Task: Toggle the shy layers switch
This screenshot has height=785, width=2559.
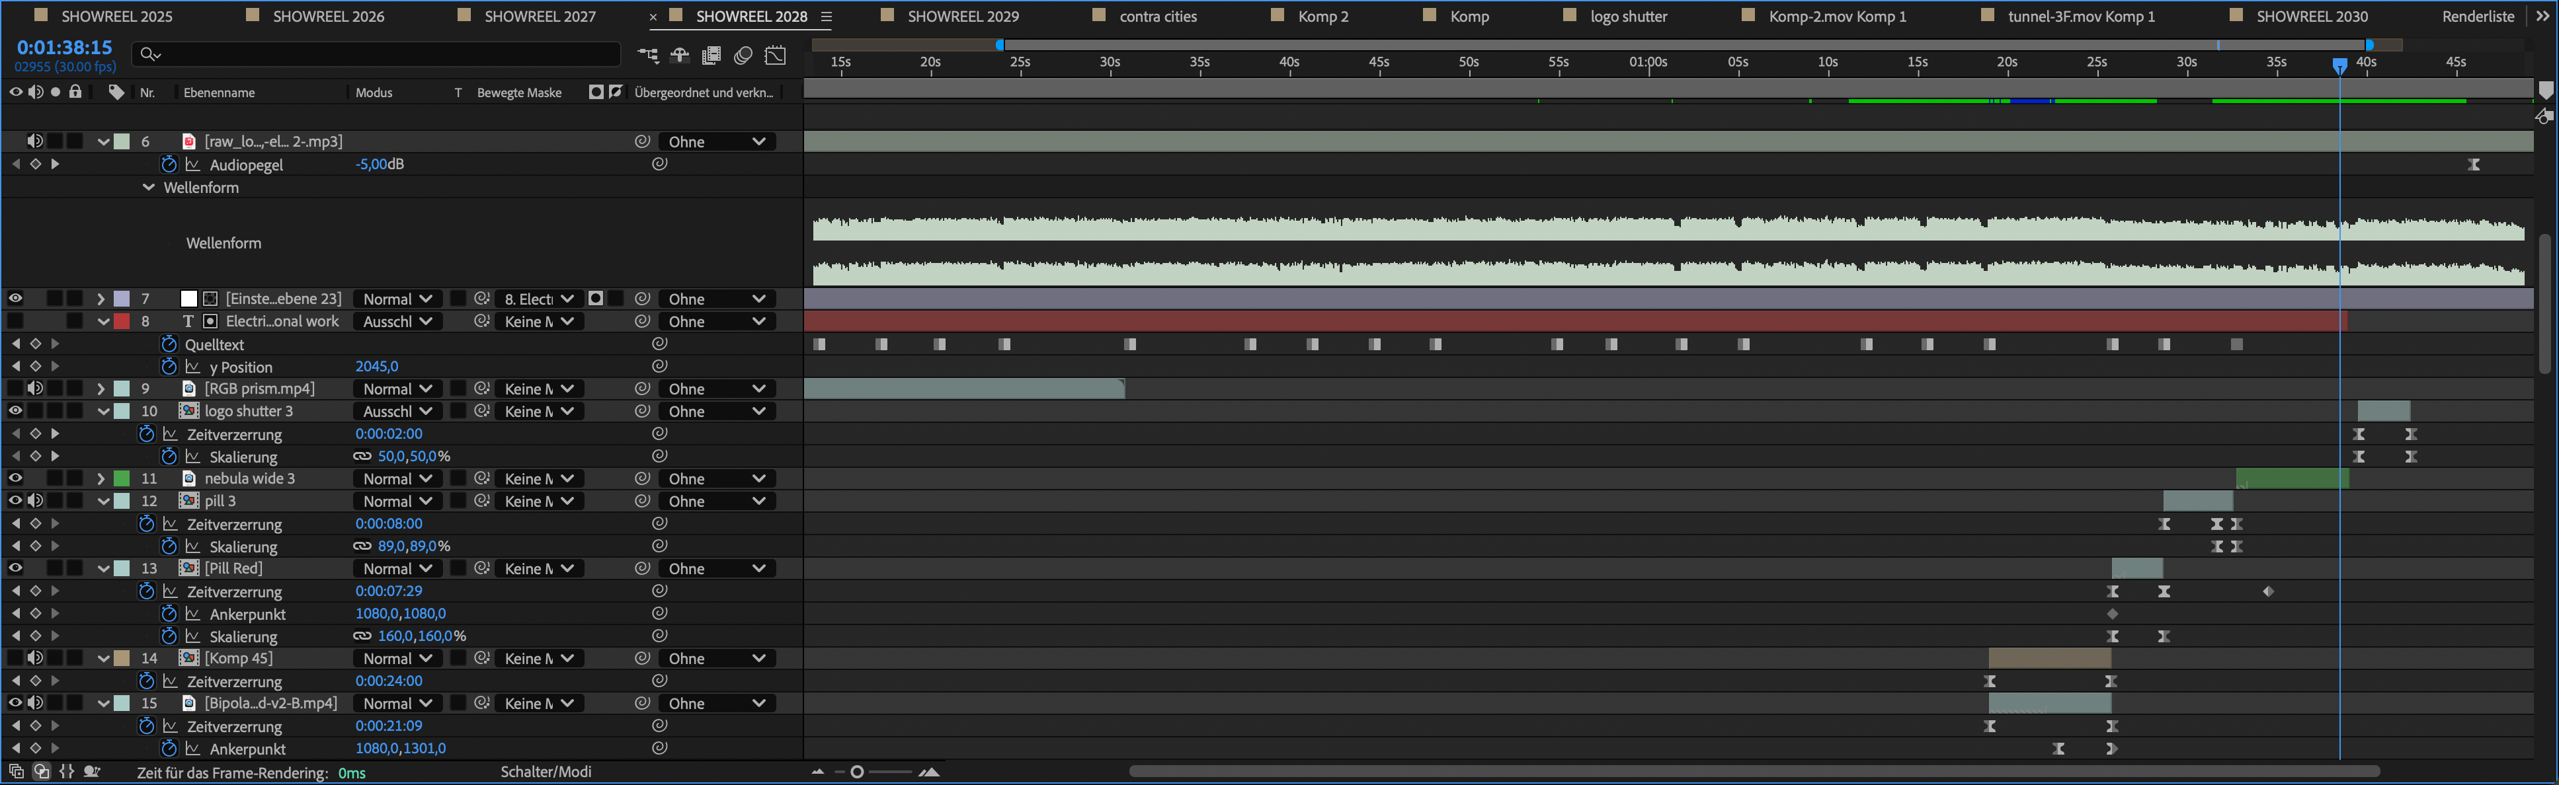Action: point(680,56)
